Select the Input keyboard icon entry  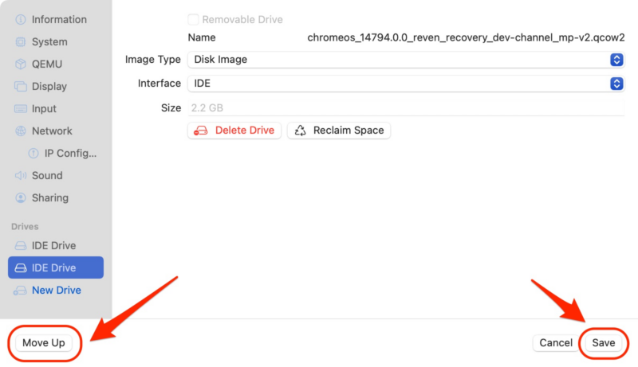click(21, 109)
